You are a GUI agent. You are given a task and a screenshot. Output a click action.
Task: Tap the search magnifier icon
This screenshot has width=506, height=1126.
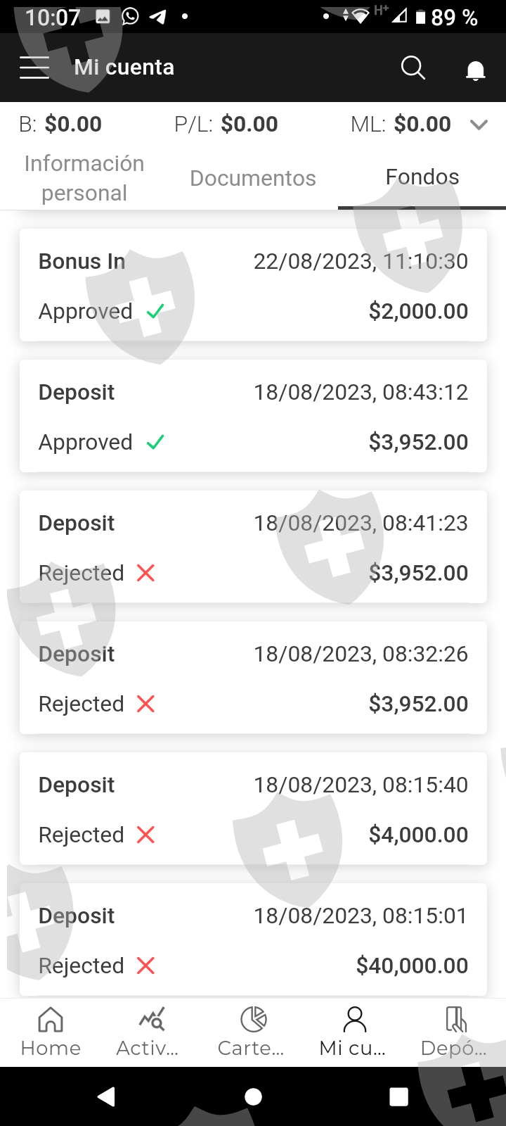point(413,68)
